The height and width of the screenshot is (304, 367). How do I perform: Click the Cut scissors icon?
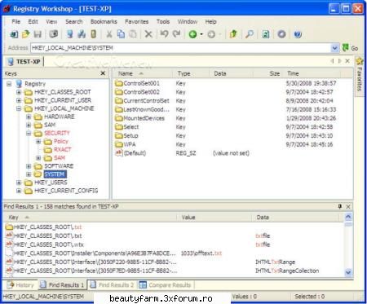(x=109, y=34)
